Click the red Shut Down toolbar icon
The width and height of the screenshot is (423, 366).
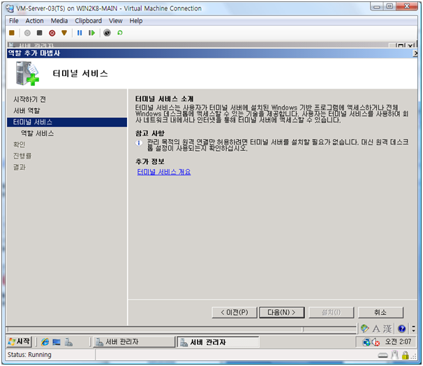coord(52,33)
